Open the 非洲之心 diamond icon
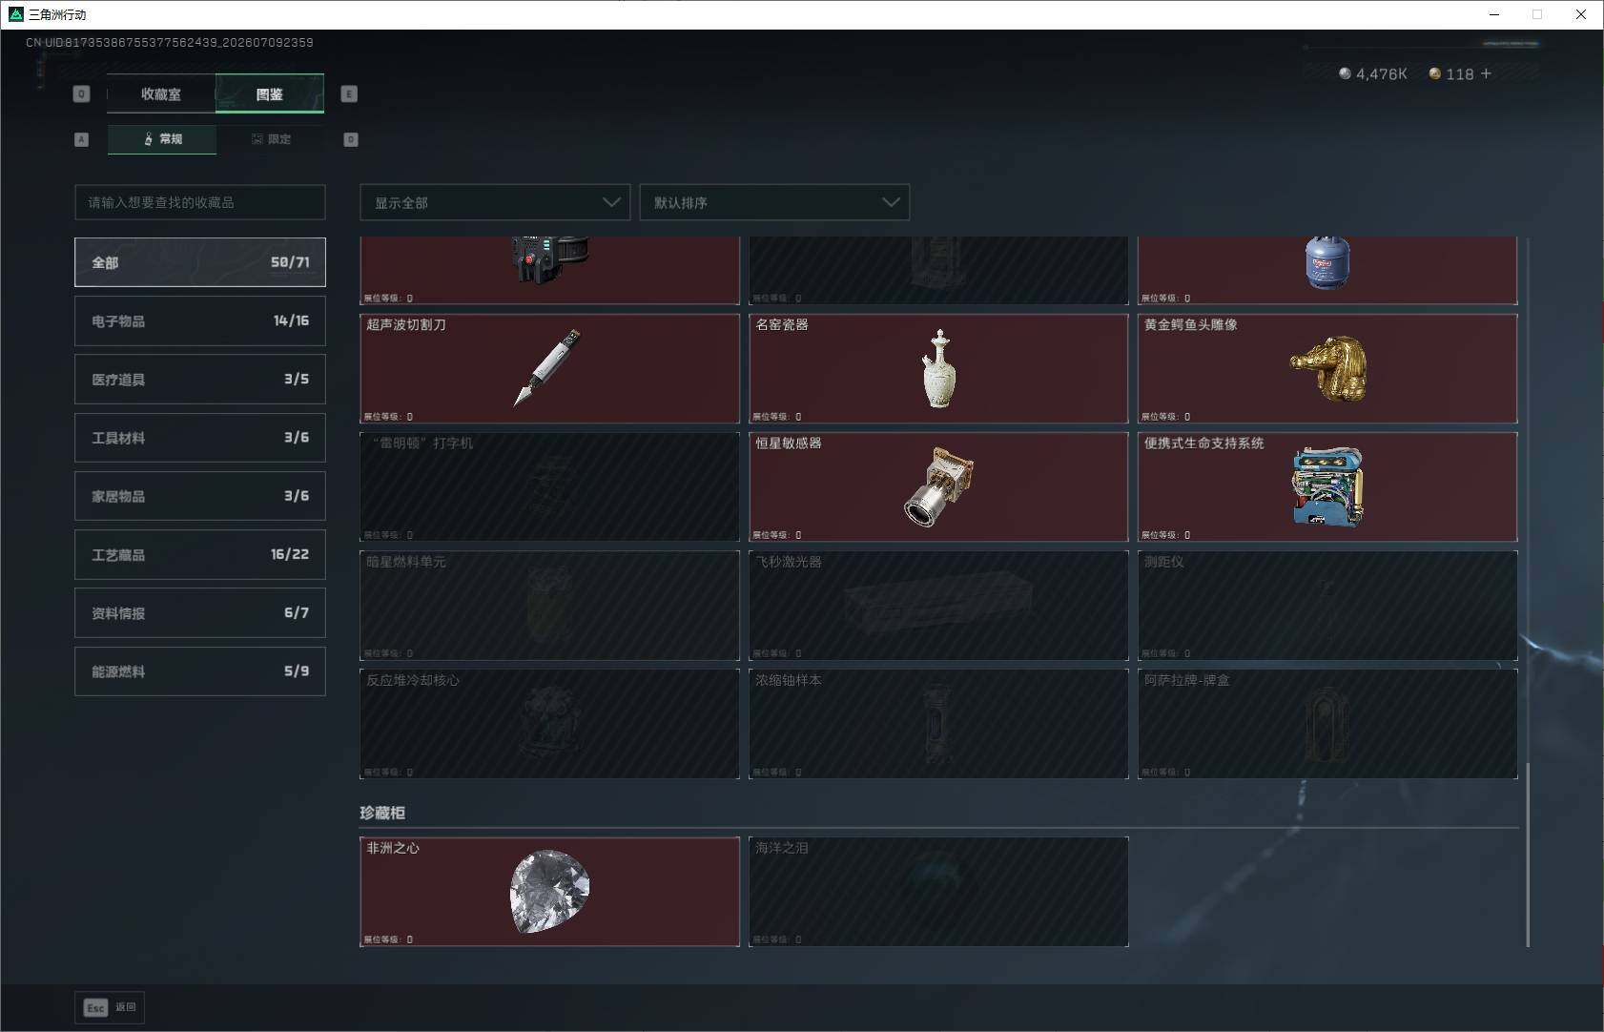Image resolution: width=1604 pixels, height=1032 pixels. (549, 892)
